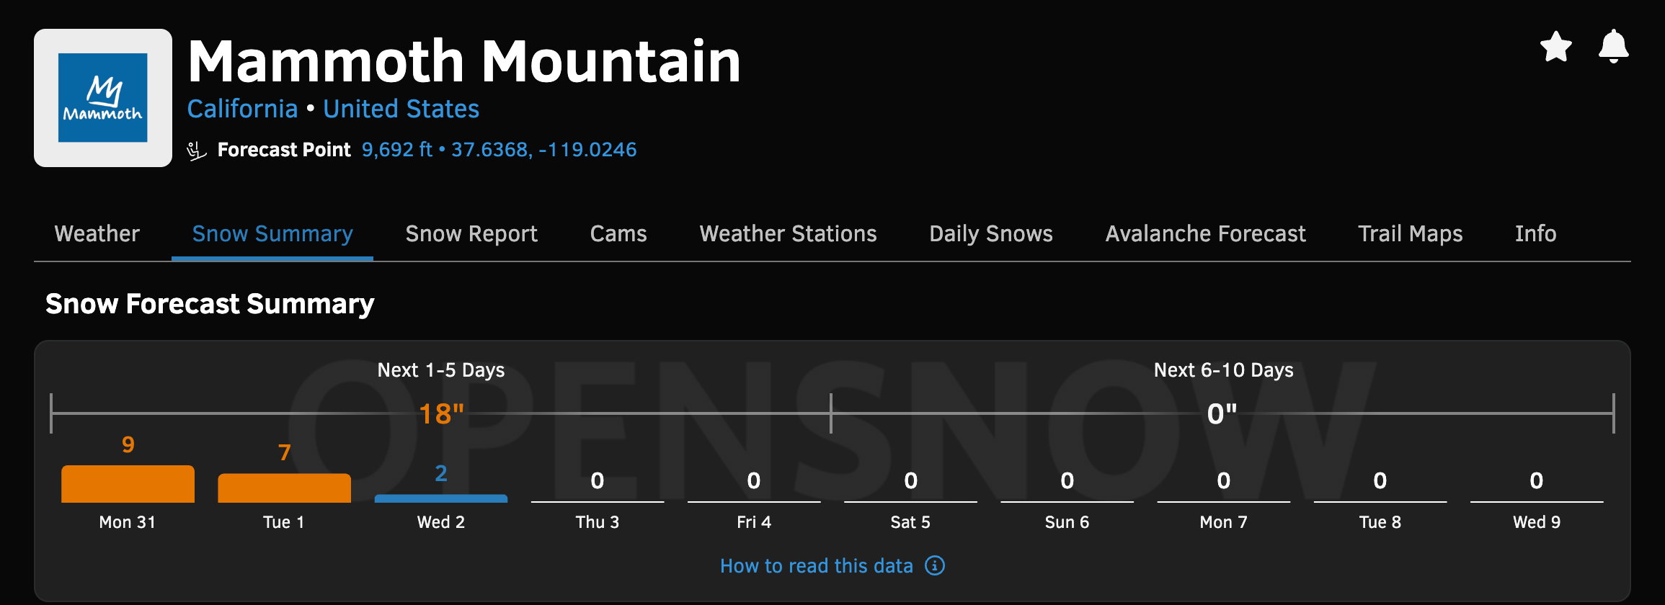1665x605 pixels.
Task: Click the 18" Next 1-5 Days total
Action: [x=441, y=414]
